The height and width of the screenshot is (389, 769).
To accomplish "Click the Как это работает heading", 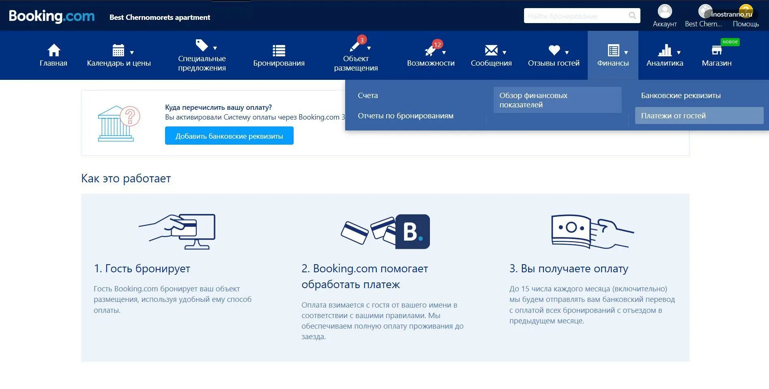I will [126, 178].
